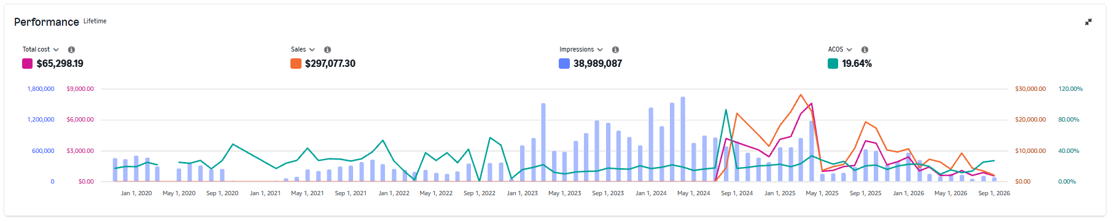Screen dimensions: 1112x221
Task: Click the May 1, 2026 axis label
Action: [951, 193]
